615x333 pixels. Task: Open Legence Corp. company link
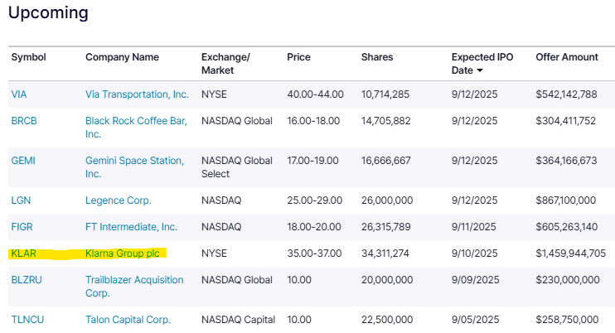point(119,200)
